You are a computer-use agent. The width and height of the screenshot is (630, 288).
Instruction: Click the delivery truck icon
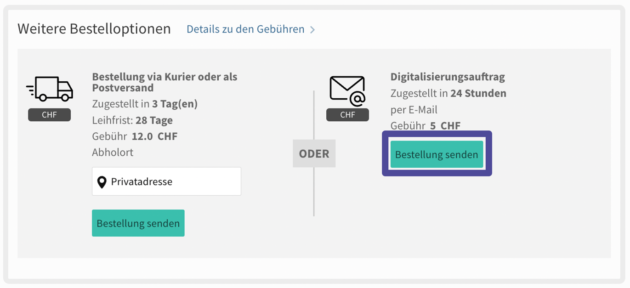click(50, 89)
